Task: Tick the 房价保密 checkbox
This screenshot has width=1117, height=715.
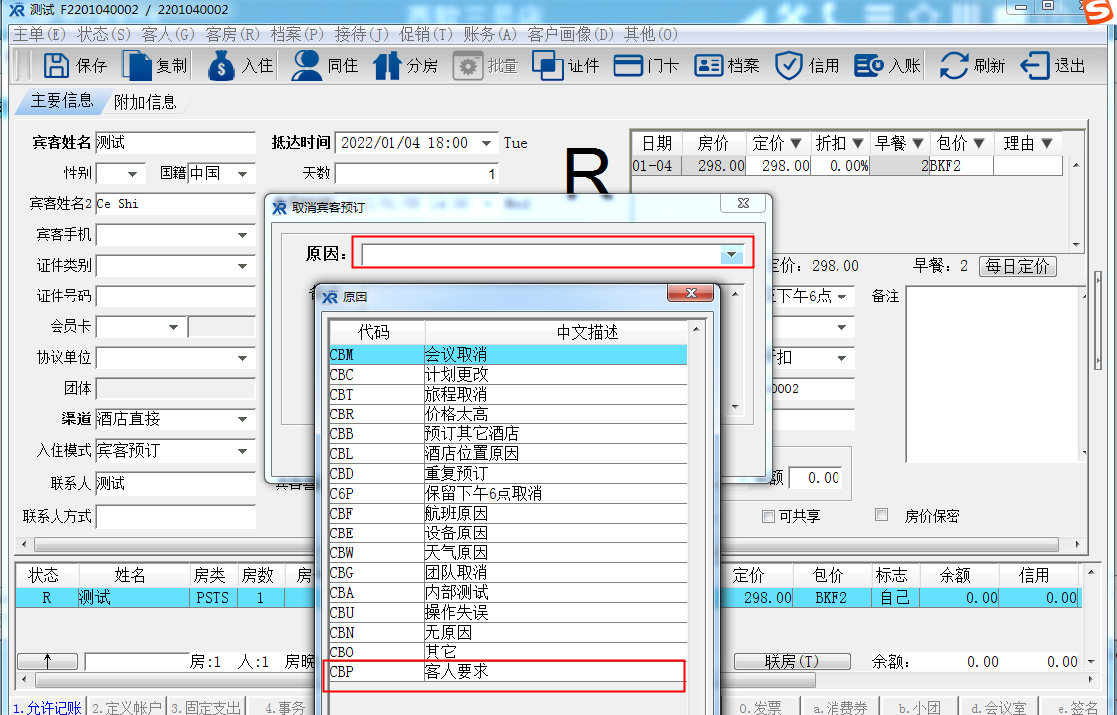Action: click(882, 515)
